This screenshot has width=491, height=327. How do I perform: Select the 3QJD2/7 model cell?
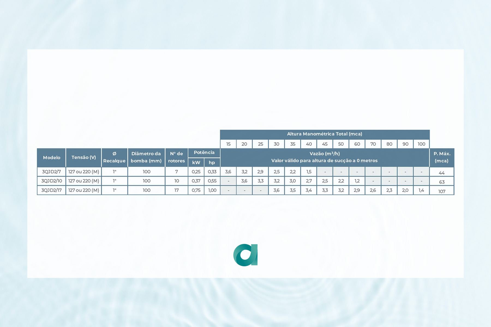[x=52, y=172]
